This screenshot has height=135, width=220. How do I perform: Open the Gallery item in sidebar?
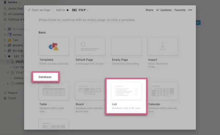tap(18, 78)
